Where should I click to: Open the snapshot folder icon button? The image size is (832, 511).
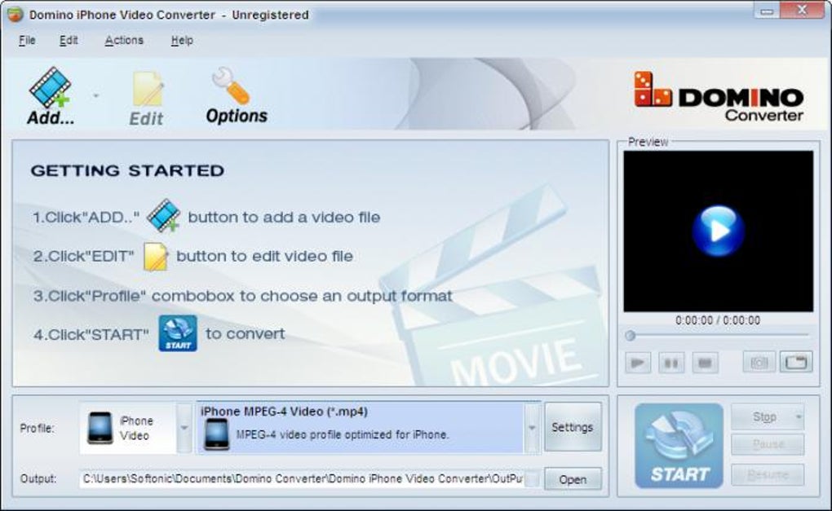coord(795,363)
